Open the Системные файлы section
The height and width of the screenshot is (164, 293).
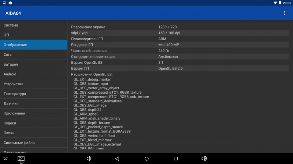click(34, 142)
